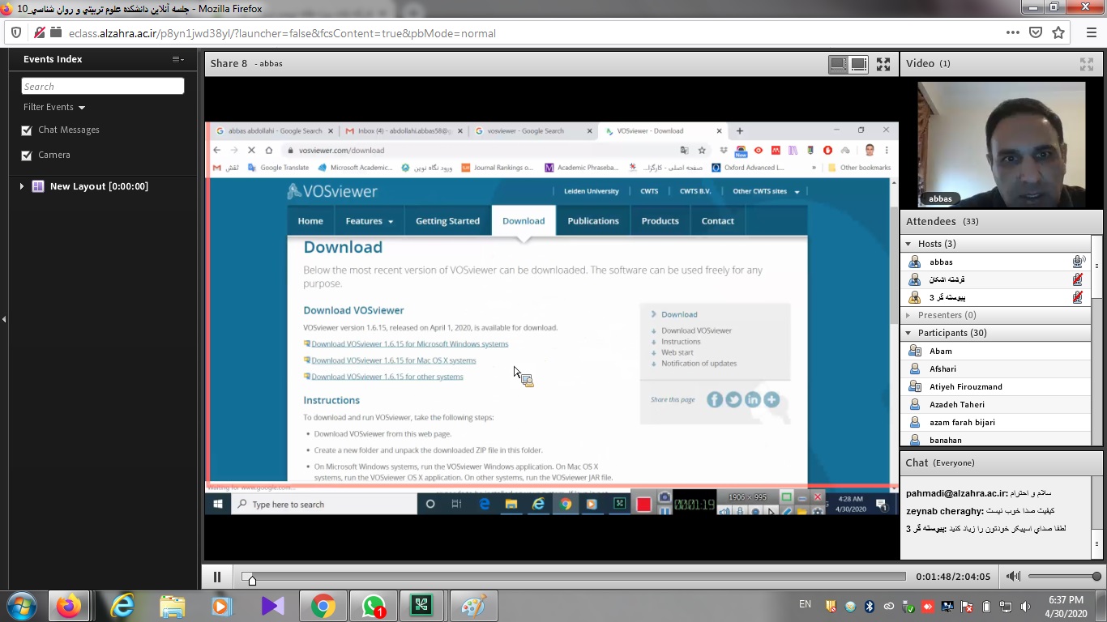Click Notification of updates link
This screenshot has width=1107, height=622.
[x=699, y=364]
